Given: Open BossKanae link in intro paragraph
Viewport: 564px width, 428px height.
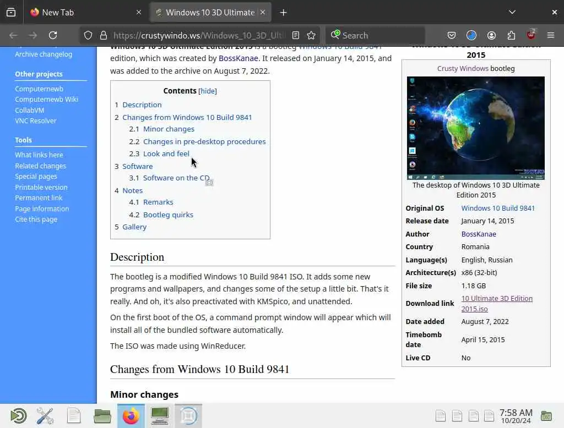Looking at the screenshot, I should 238,58.
